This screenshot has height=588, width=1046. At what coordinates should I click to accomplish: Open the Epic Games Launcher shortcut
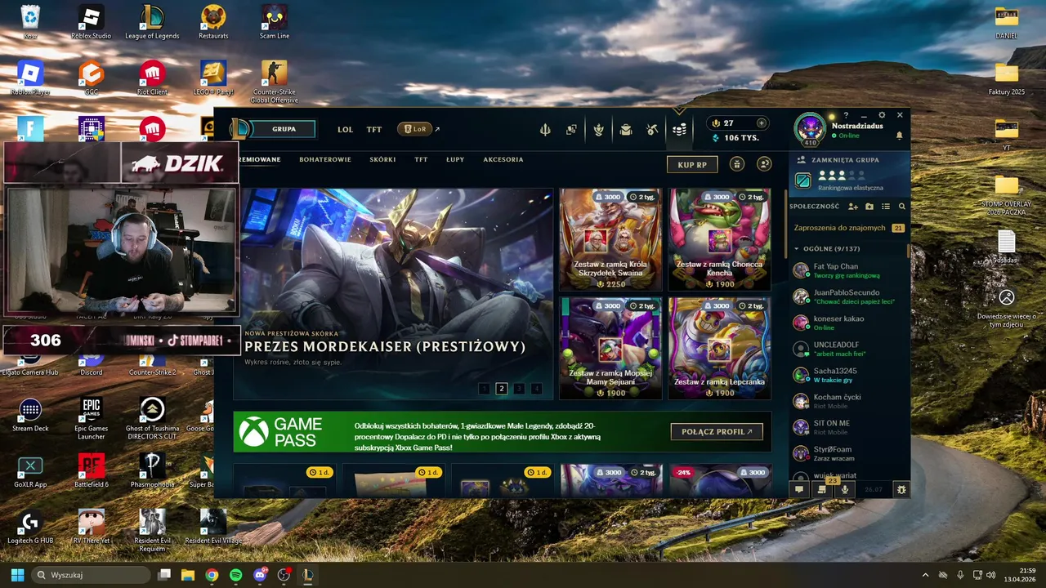coord(91,418)
